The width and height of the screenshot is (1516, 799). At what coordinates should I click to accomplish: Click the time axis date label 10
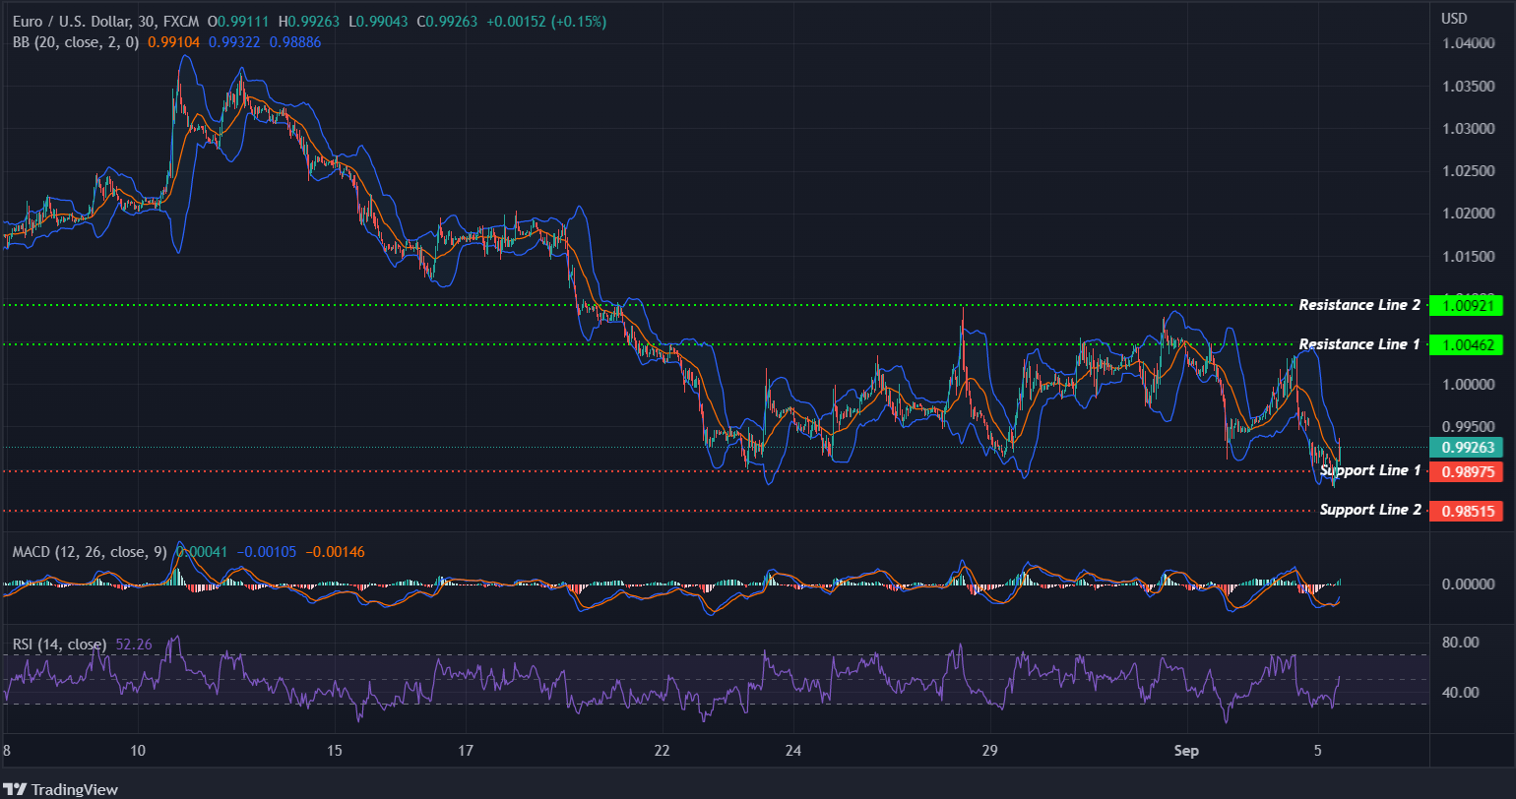(x=138, y=752)
